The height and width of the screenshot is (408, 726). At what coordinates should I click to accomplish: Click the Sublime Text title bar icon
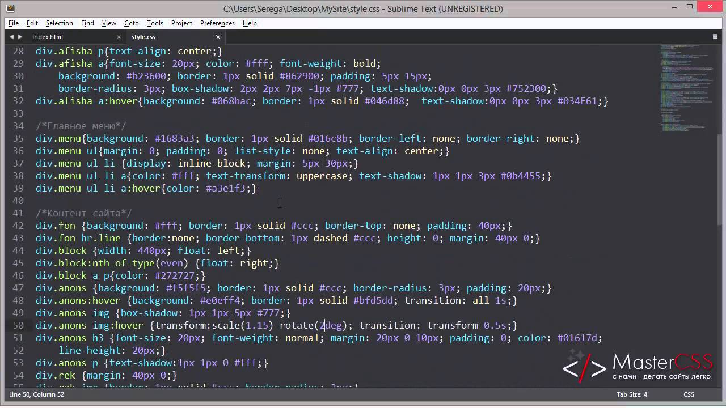(11, 8)
